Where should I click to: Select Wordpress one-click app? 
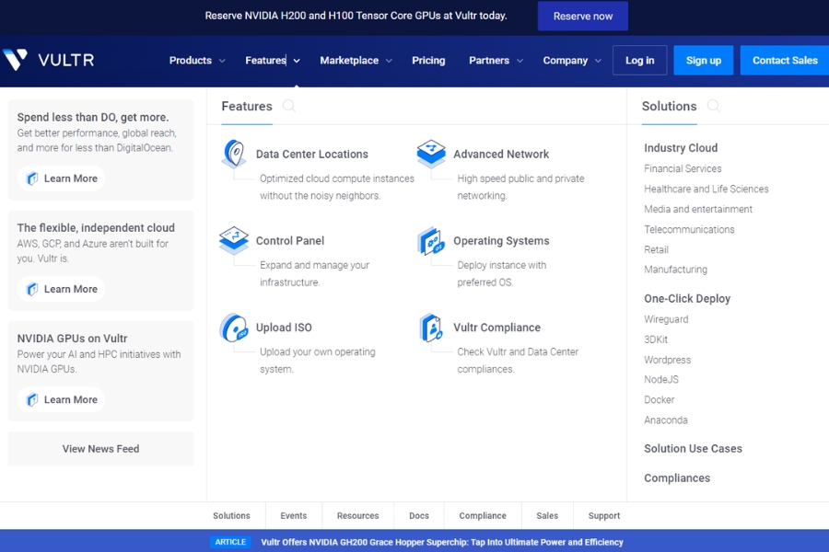point(667,360)
